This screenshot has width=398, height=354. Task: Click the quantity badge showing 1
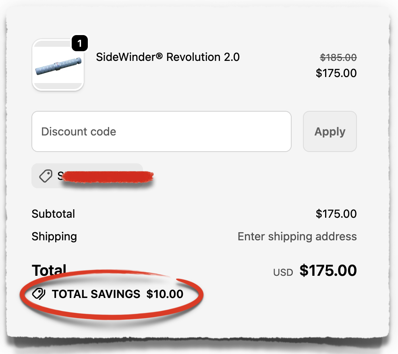click(x=80, y=44)
